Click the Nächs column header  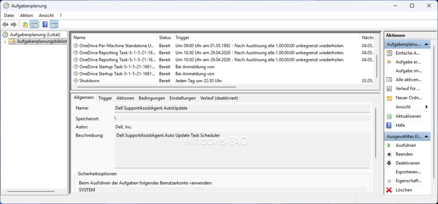[x=367, y=37]
